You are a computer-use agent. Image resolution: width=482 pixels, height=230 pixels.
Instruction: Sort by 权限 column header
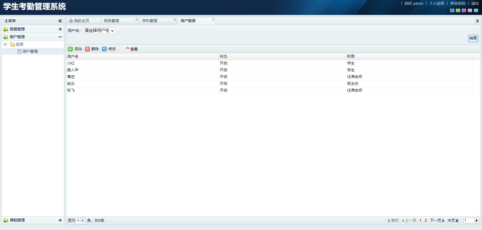(x=410, y=56)
